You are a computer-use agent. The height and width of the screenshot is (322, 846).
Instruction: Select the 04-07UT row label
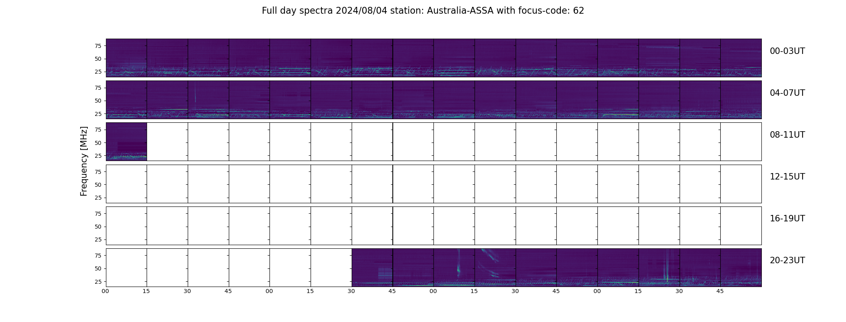787,93
